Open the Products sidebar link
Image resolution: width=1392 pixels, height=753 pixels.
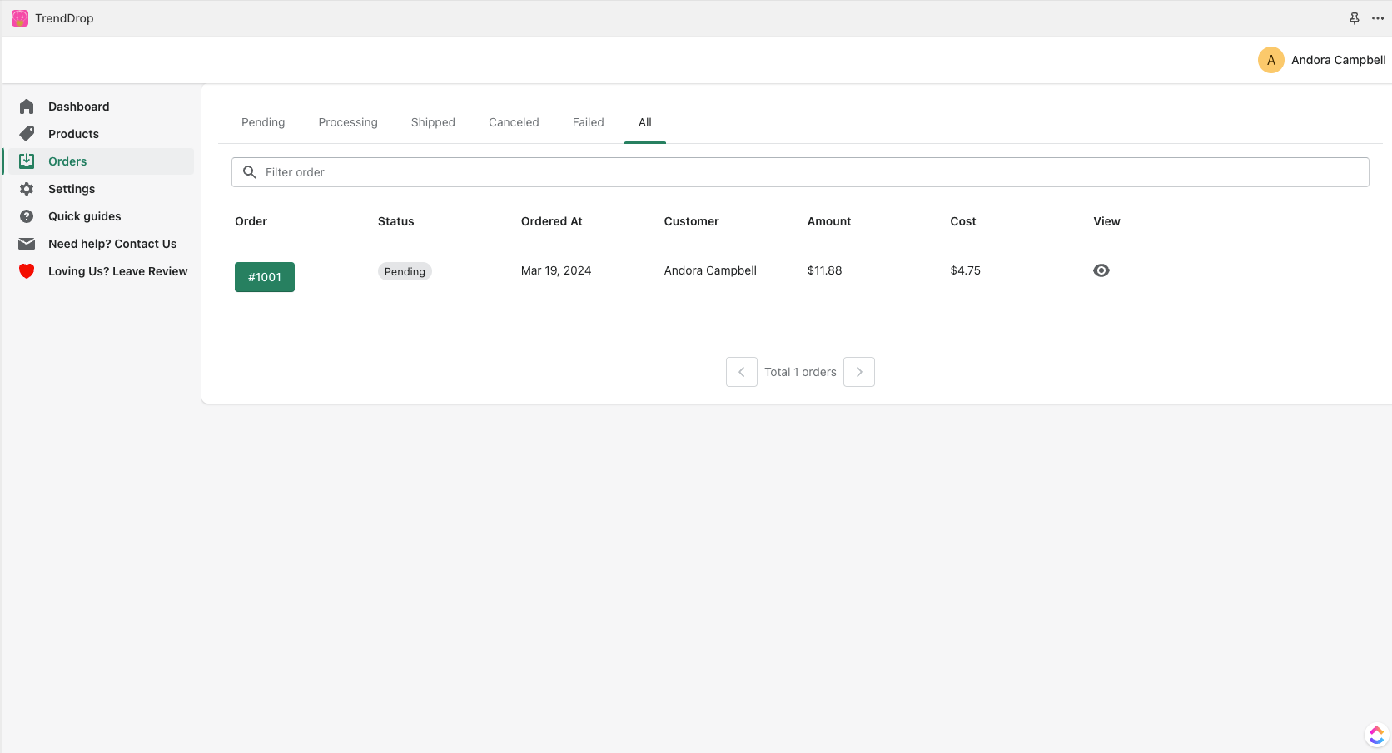pyautogui.click(x=73, y=134)
